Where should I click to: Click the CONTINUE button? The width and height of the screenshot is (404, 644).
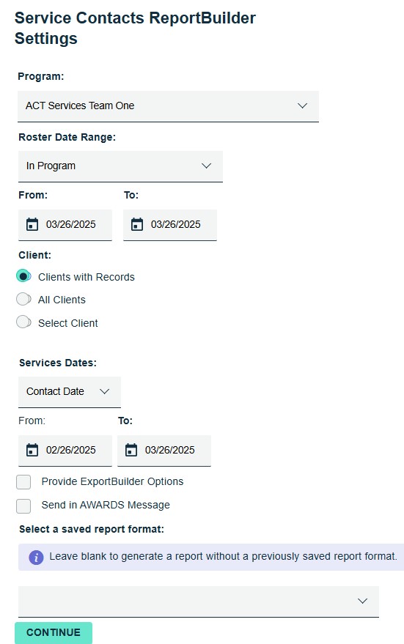point(54,633)
